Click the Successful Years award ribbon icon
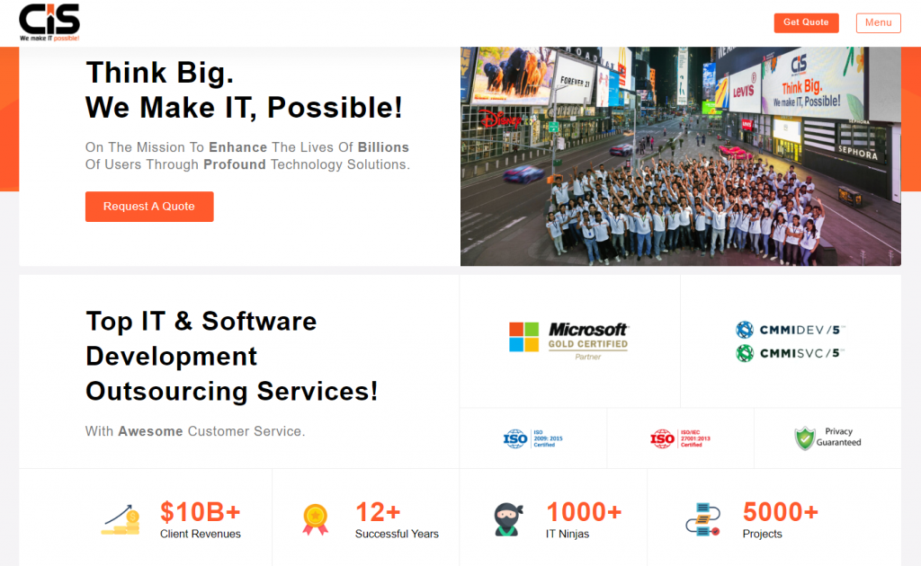The image size is (921, 566). (315, 519)
